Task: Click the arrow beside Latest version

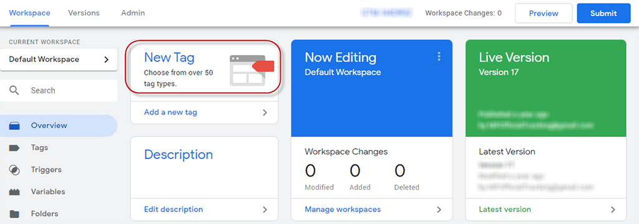Action: point(613,209)
